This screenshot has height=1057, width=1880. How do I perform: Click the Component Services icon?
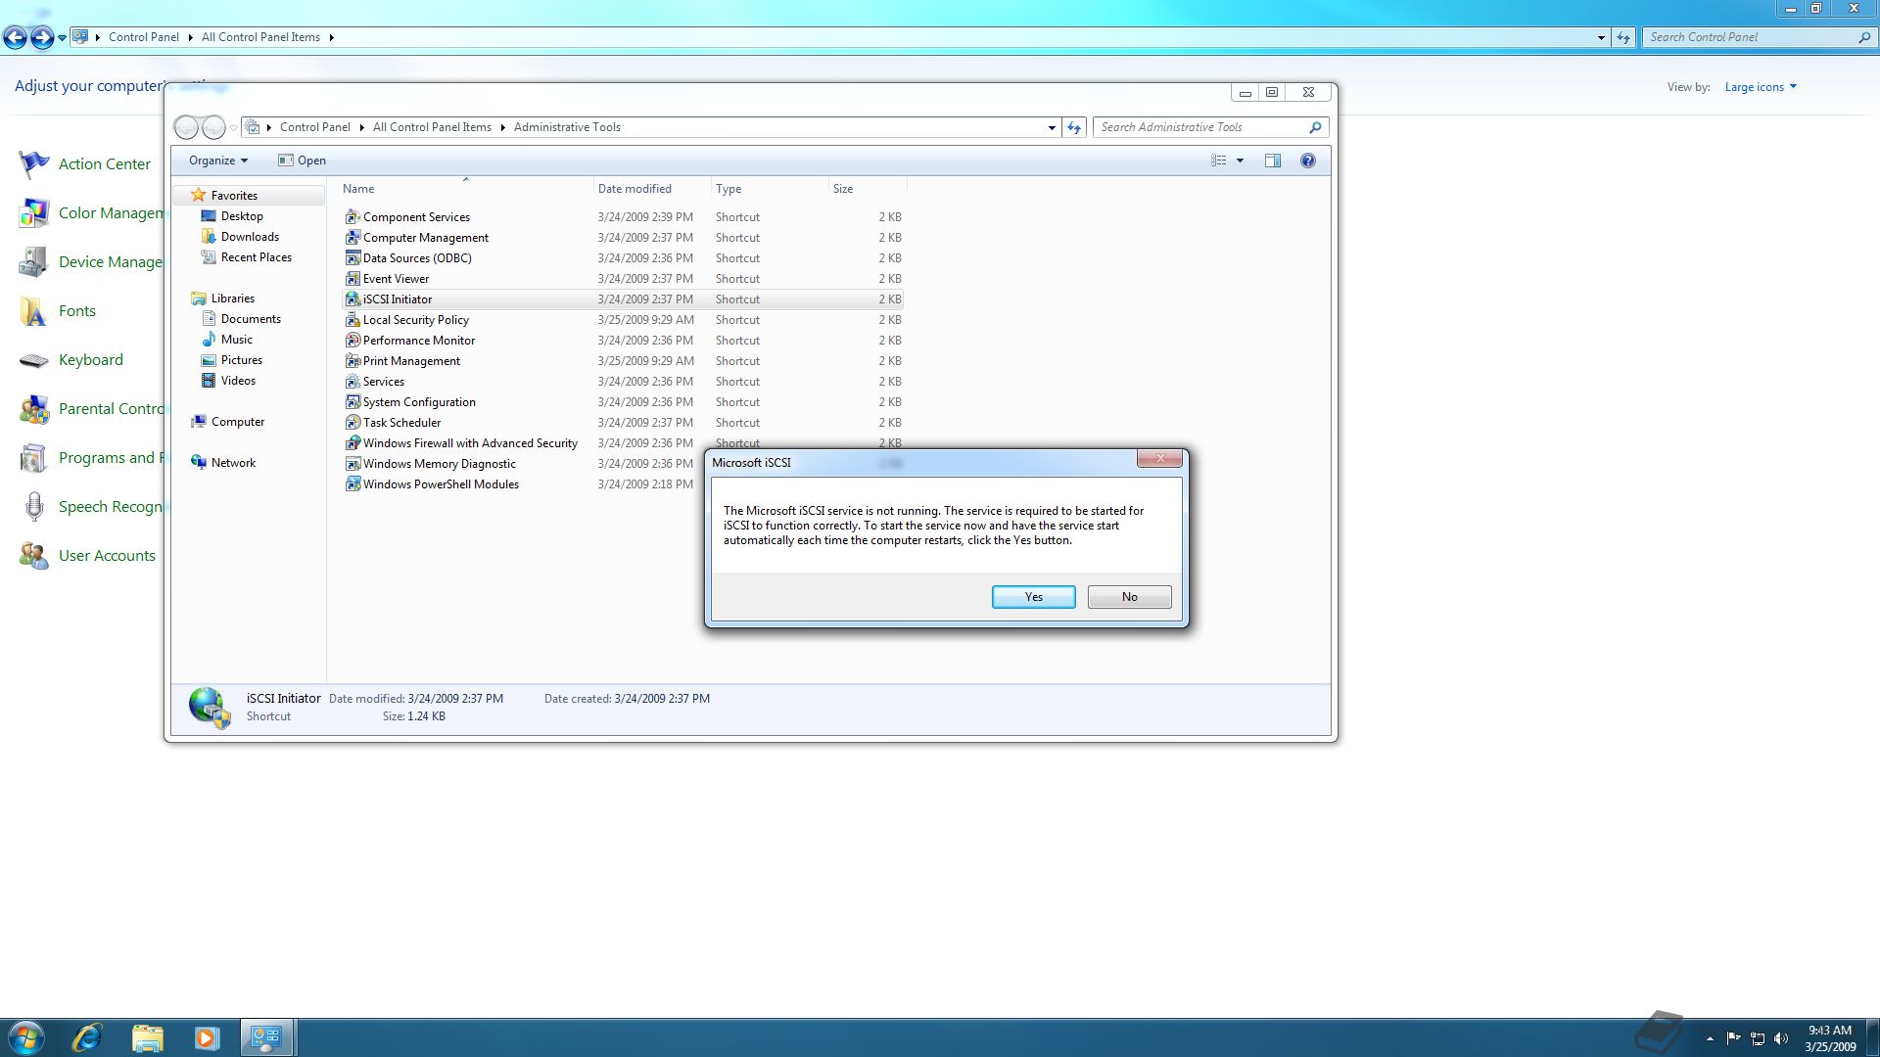(x=352, y=216)
